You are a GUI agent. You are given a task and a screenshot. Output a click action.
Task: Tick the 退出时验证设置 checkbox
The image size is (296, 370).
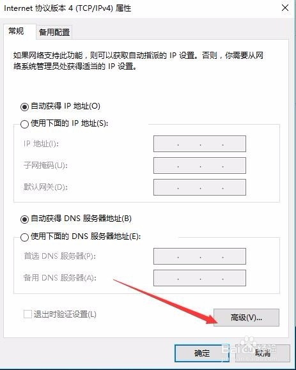point(27,314)
